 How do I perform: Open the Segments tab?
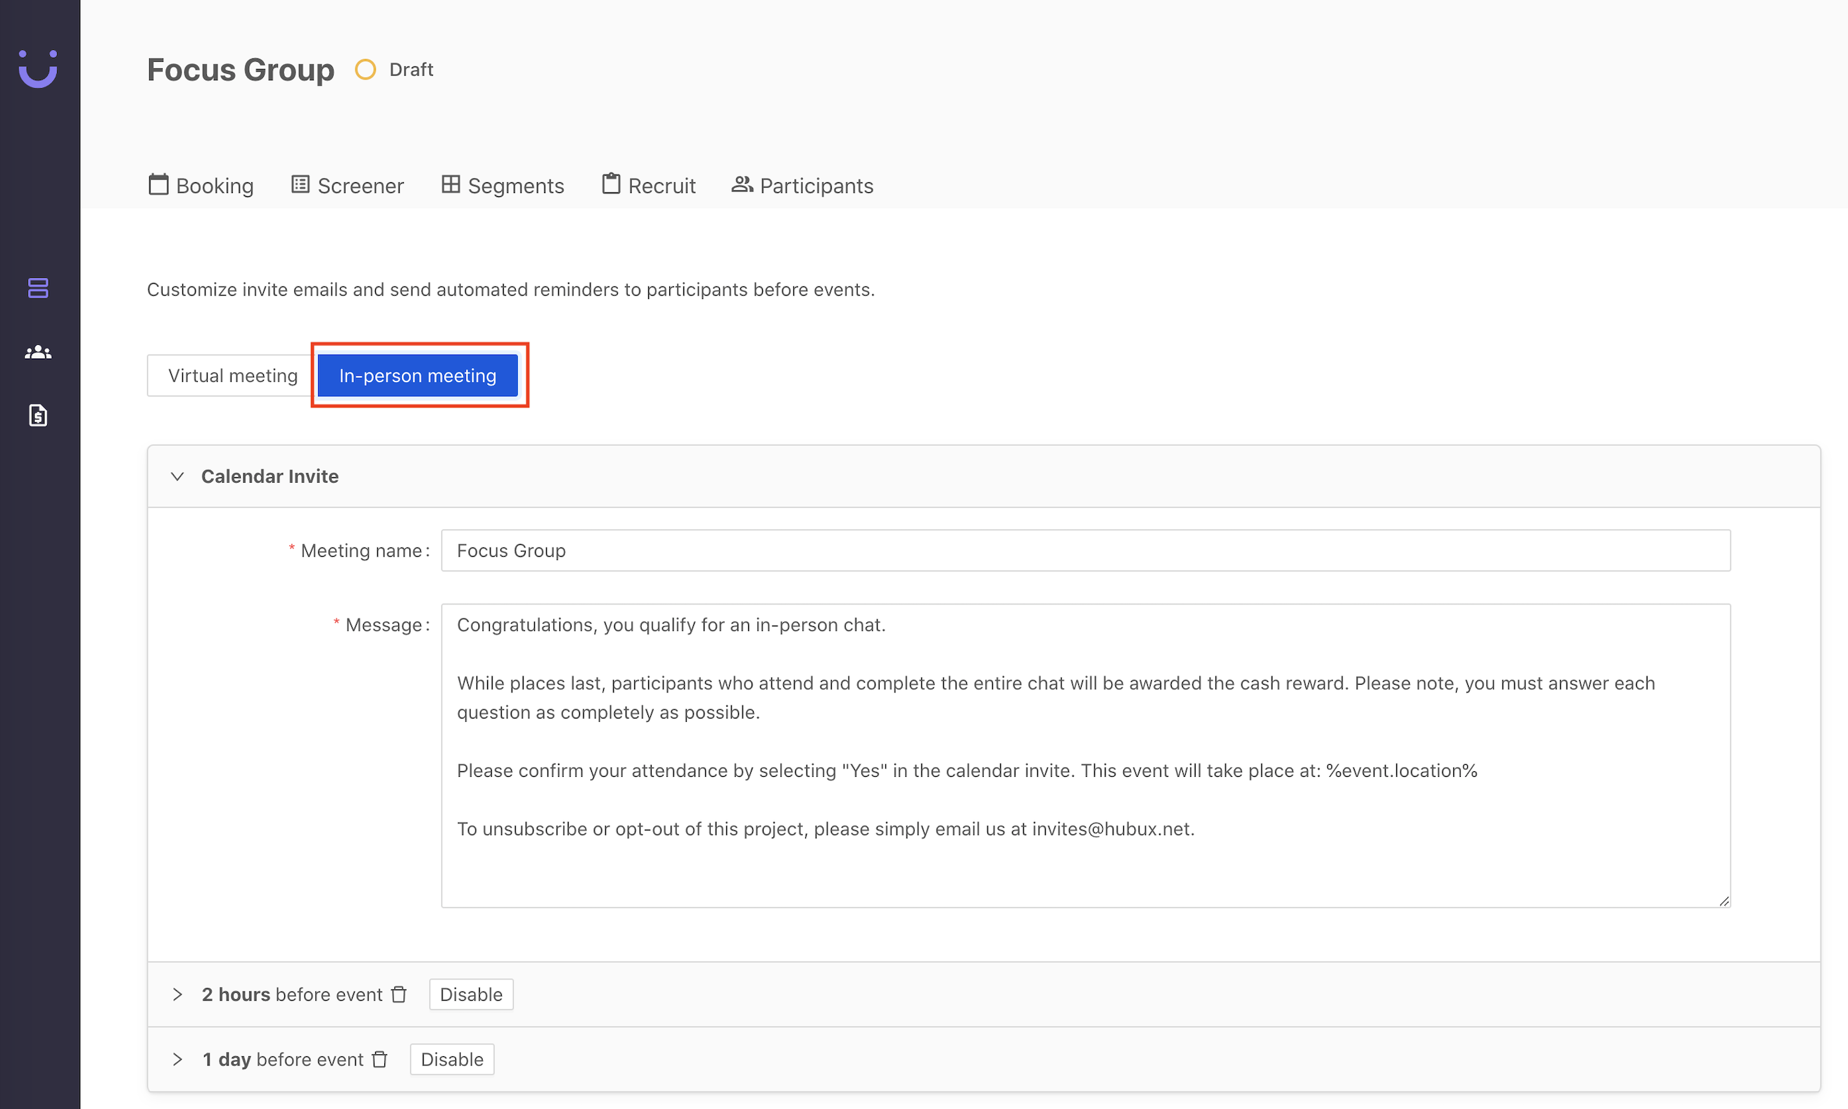pyautogui.click(x=503, y=185)
